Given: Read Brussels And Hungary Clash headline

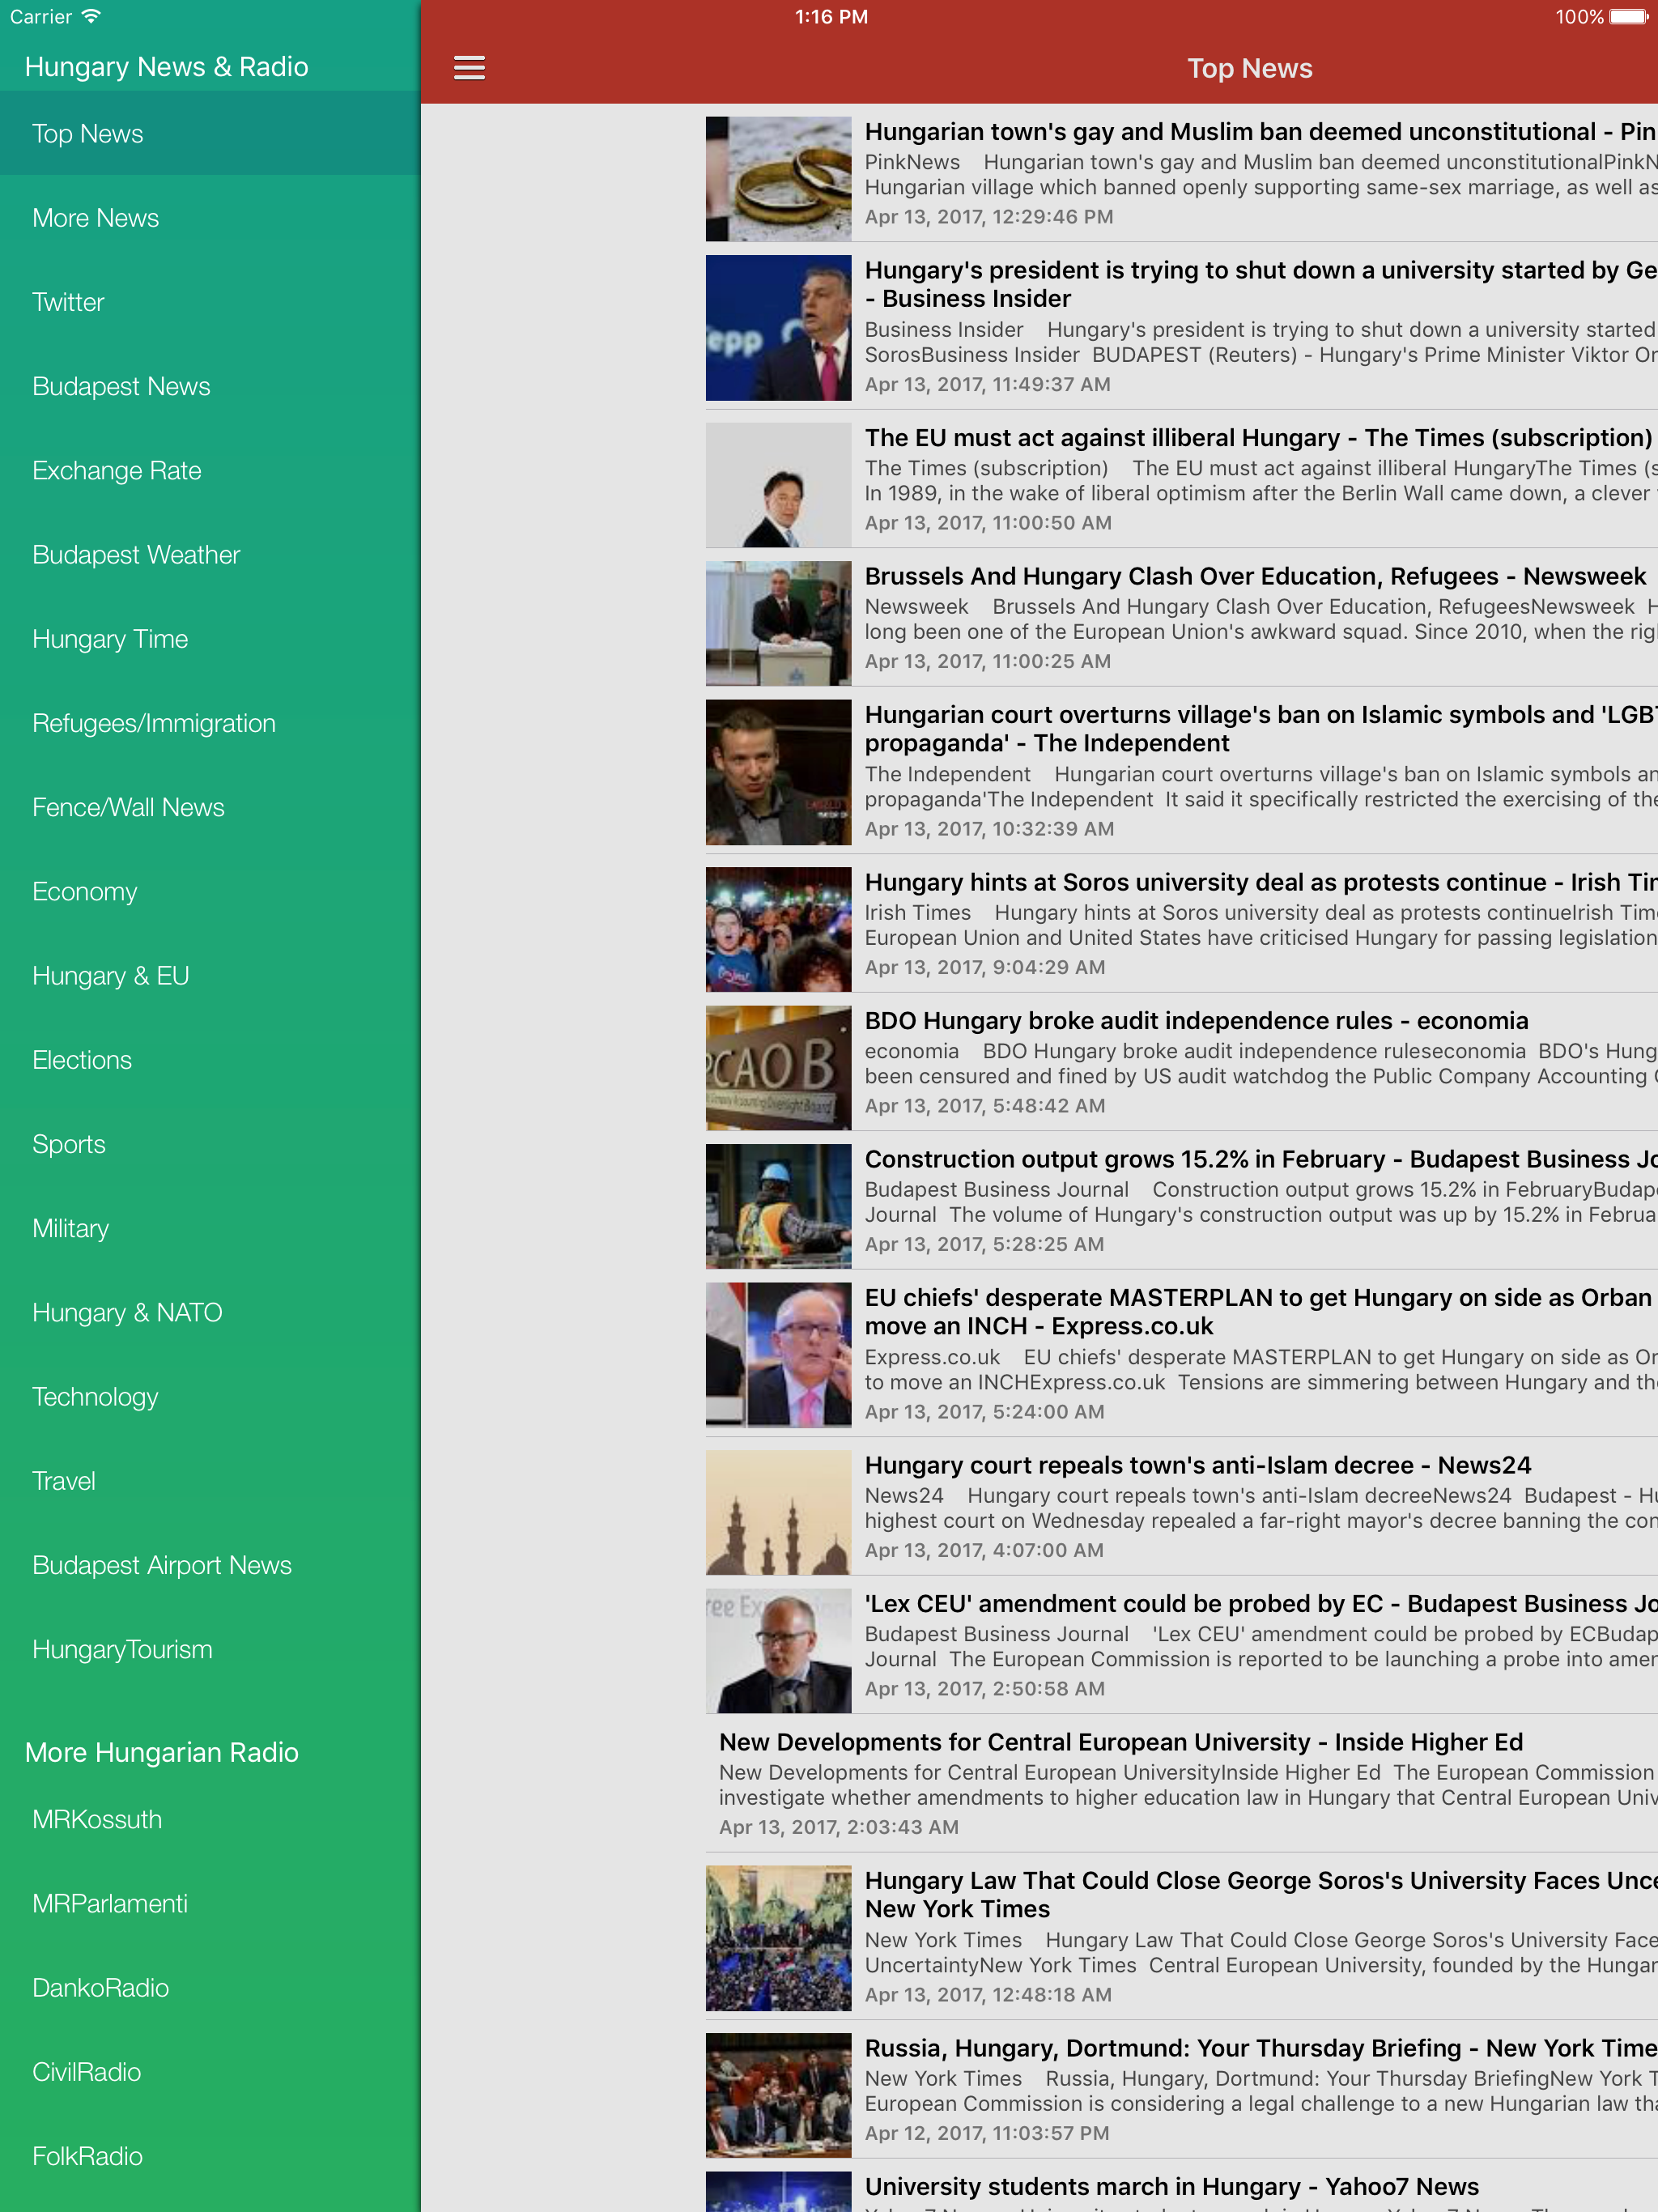Looking at the screenshot, I should pyautogui.click(x=1255, y=576).
